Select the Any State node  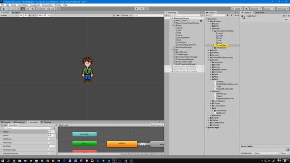tap(85, 134)
